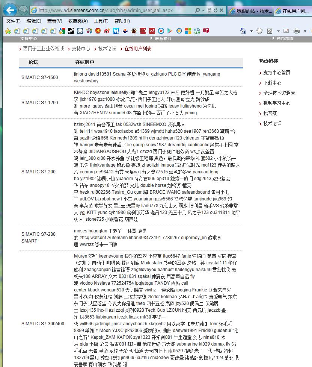
Task: Click the 支持中心 header label
Action: pos(29,39)
